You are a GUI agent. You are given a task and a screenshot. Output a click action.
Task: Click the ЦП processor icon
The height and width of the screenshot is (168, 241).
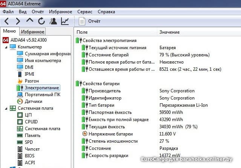coord(20,115)
